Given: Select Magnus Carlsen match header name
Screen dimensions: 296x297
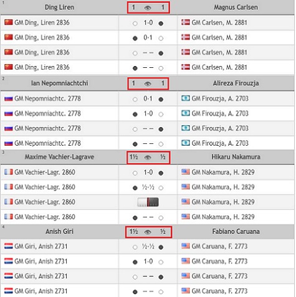Looking at the screenshot, I should coord(236,7).
